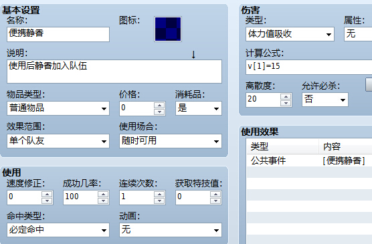Edit the 说明 description text box
This screenshot has height=244, width=372.
point(114,72)
